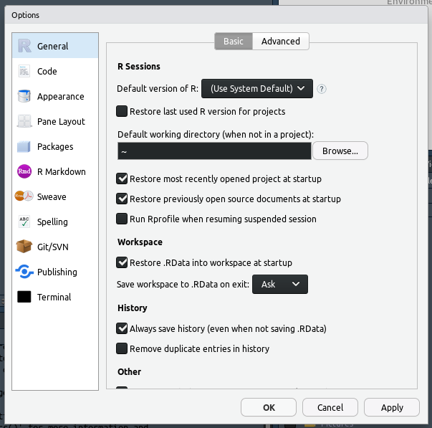Select the General R logo icon
The width and height of the screenshot is (432, 428).
click(24, 46)
